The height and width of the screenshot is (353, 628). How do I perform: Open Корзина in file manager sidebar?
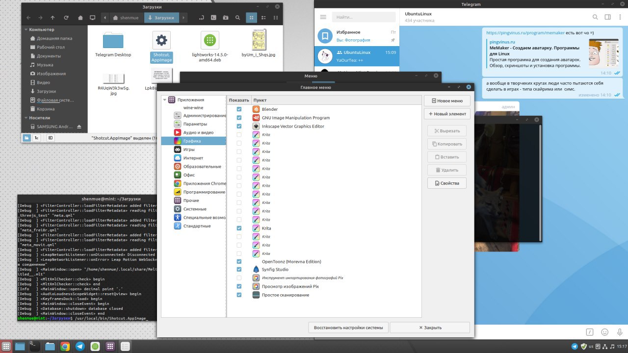click(x=46, y=109)
